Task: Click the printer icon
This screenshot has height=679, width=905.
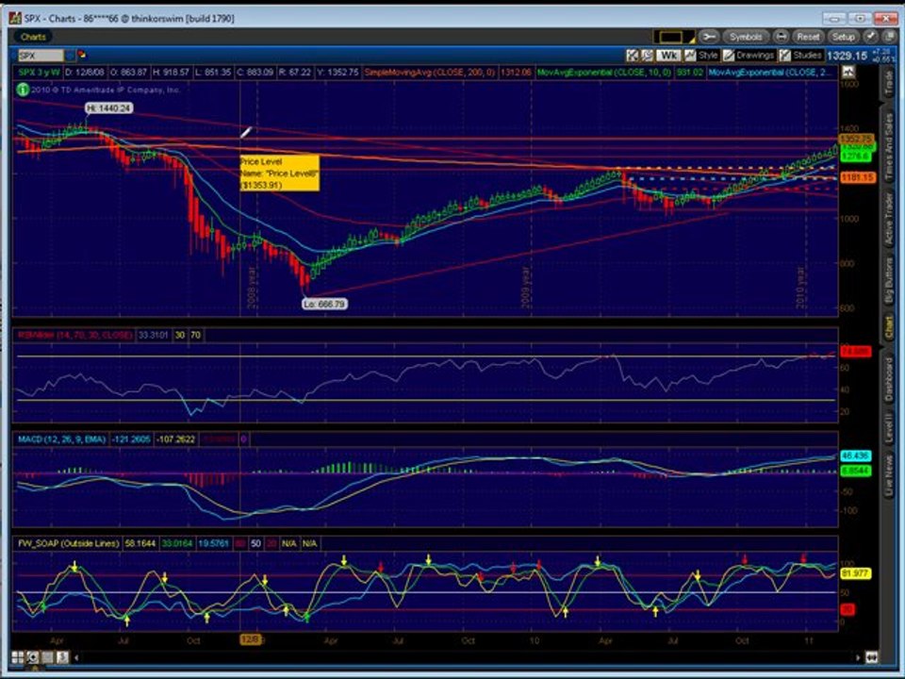Action: tap(781, 37)
